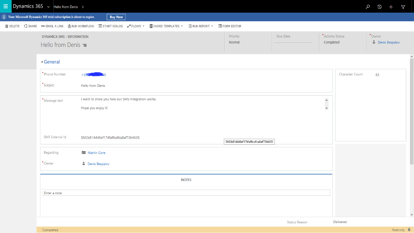Click the Run Workflow icon
This screenshot has height=233, width=414.
[x=69, y=26]
